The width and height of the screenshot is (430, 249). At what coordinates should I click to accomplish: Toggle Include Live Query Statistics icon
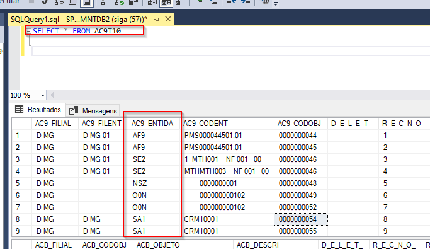pos(119,3)
